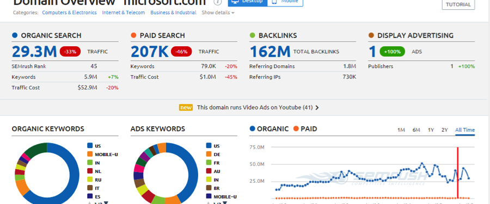Click the yellow 'new' badge icon
The width and height of the screenshot is (490, 204).
[186, 108]
